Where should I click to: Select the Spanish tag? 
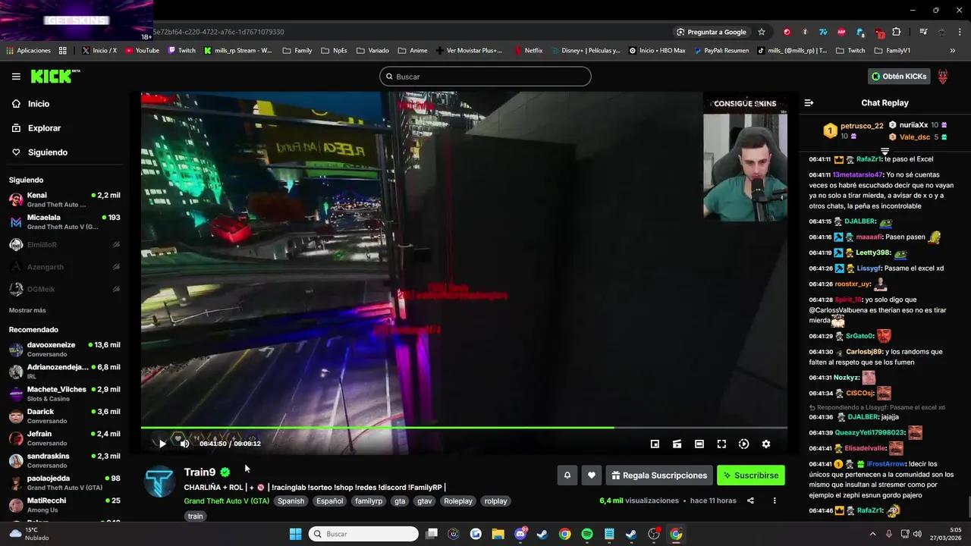(x=291, y=501)
